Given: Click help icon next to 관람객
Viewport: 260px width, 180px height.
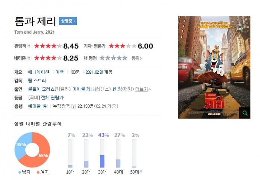Looking at the screenshot, I should coord(29,46).
